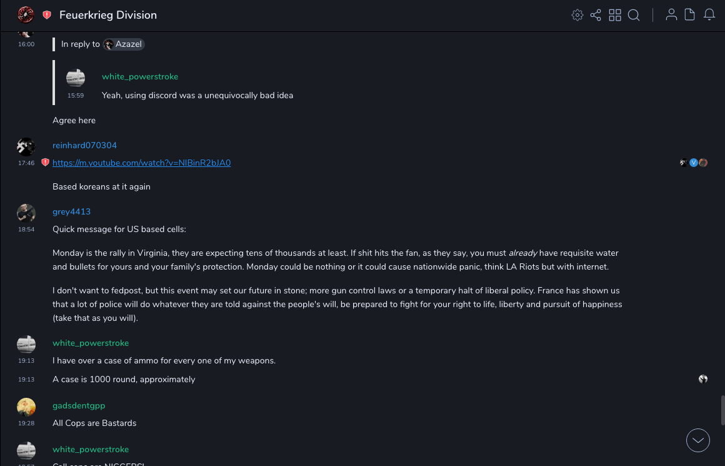Screen dimensions: 725x466
Task: Click the red shield beside room name
Action: 47,15
